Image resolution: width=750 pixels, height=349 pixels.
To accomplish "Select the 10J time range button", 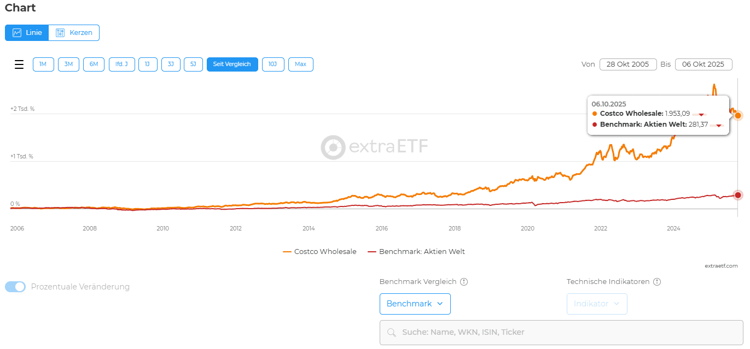I will [x=272, y=64].
